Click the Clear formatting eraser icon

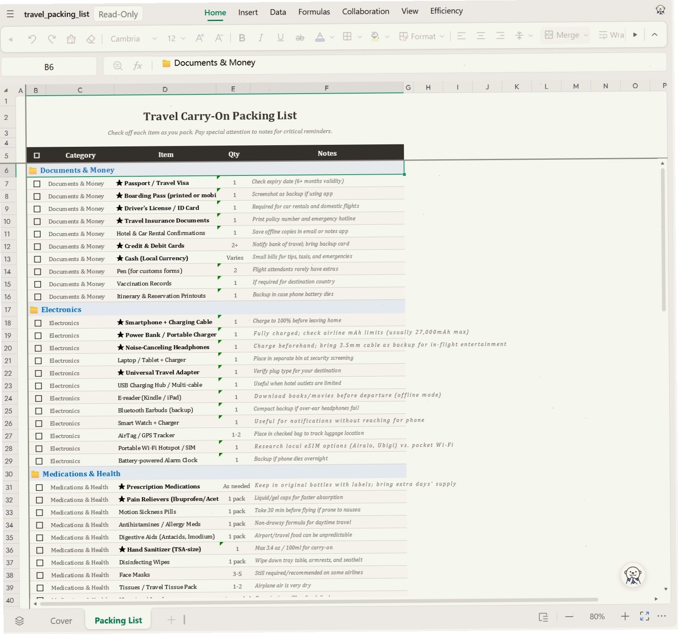[91, 39]
